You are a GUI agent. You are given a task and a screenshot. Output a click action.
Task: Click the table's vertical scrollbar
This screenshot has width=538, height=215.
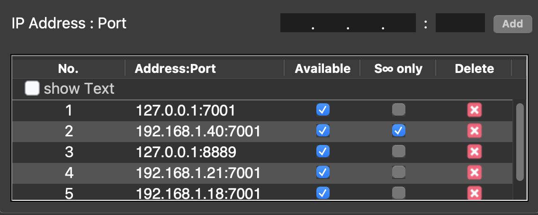click(520, 142)
